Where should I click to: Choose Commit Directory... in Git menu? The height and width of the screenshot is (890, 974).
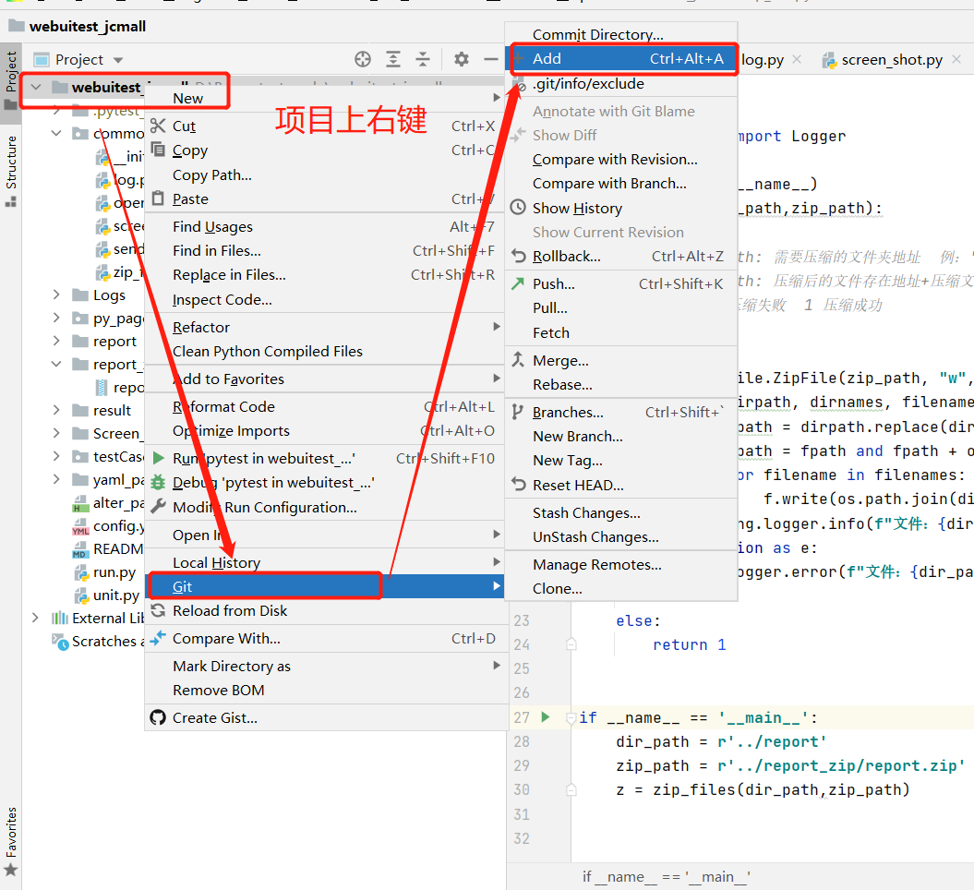click(x=621, y=35)
